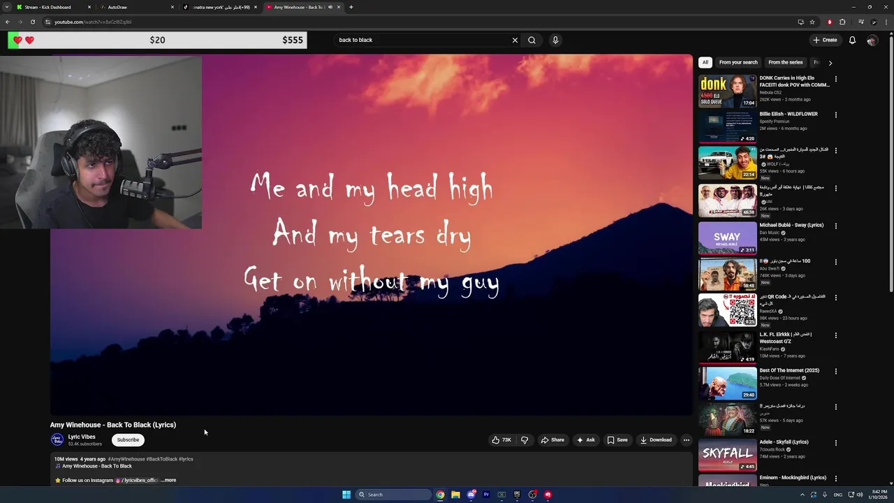This screenshot has width=894, height=503.
Task: Open options menu for Best Of The Internet
Action: 835,371
